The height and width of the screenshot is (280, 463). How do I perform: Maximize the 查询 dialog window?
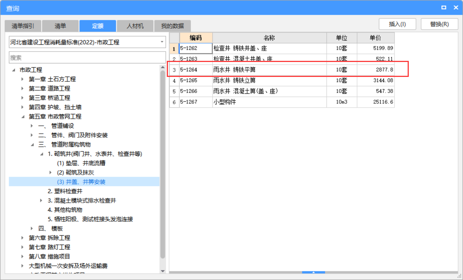coord(444,7)
